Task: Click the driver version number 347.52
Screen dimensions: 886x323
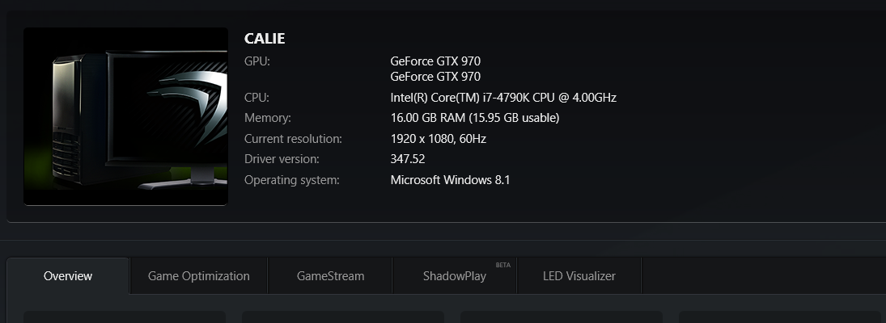Action: pyautogui.click(x=408, y=159)
